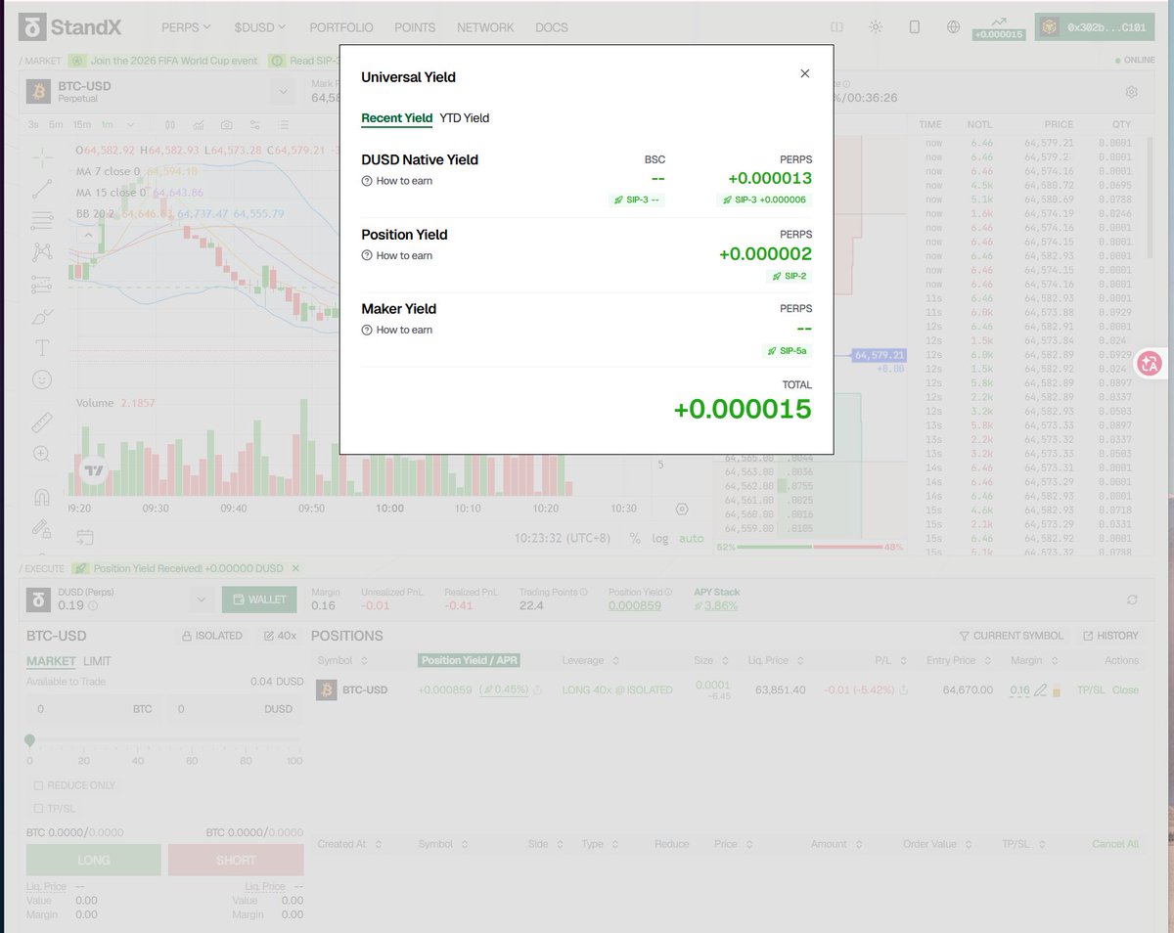The width and height of the screenshot is (1174, 933).
Task: Go to POINTS page
Action: (x=415, y=27)
